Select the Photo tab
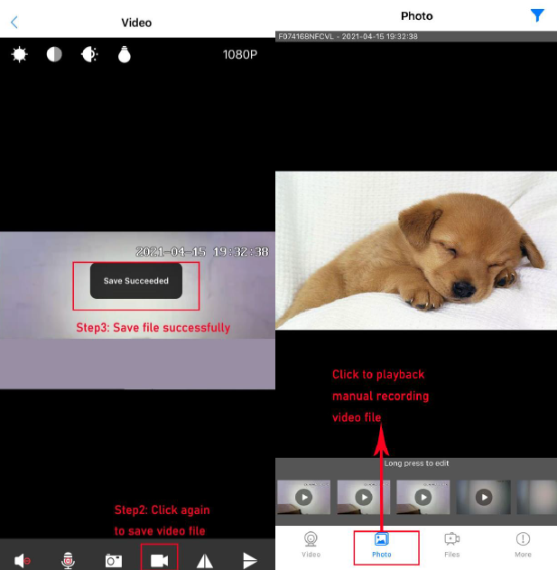This screenshot has height=570, width=557. click(382, 545)
